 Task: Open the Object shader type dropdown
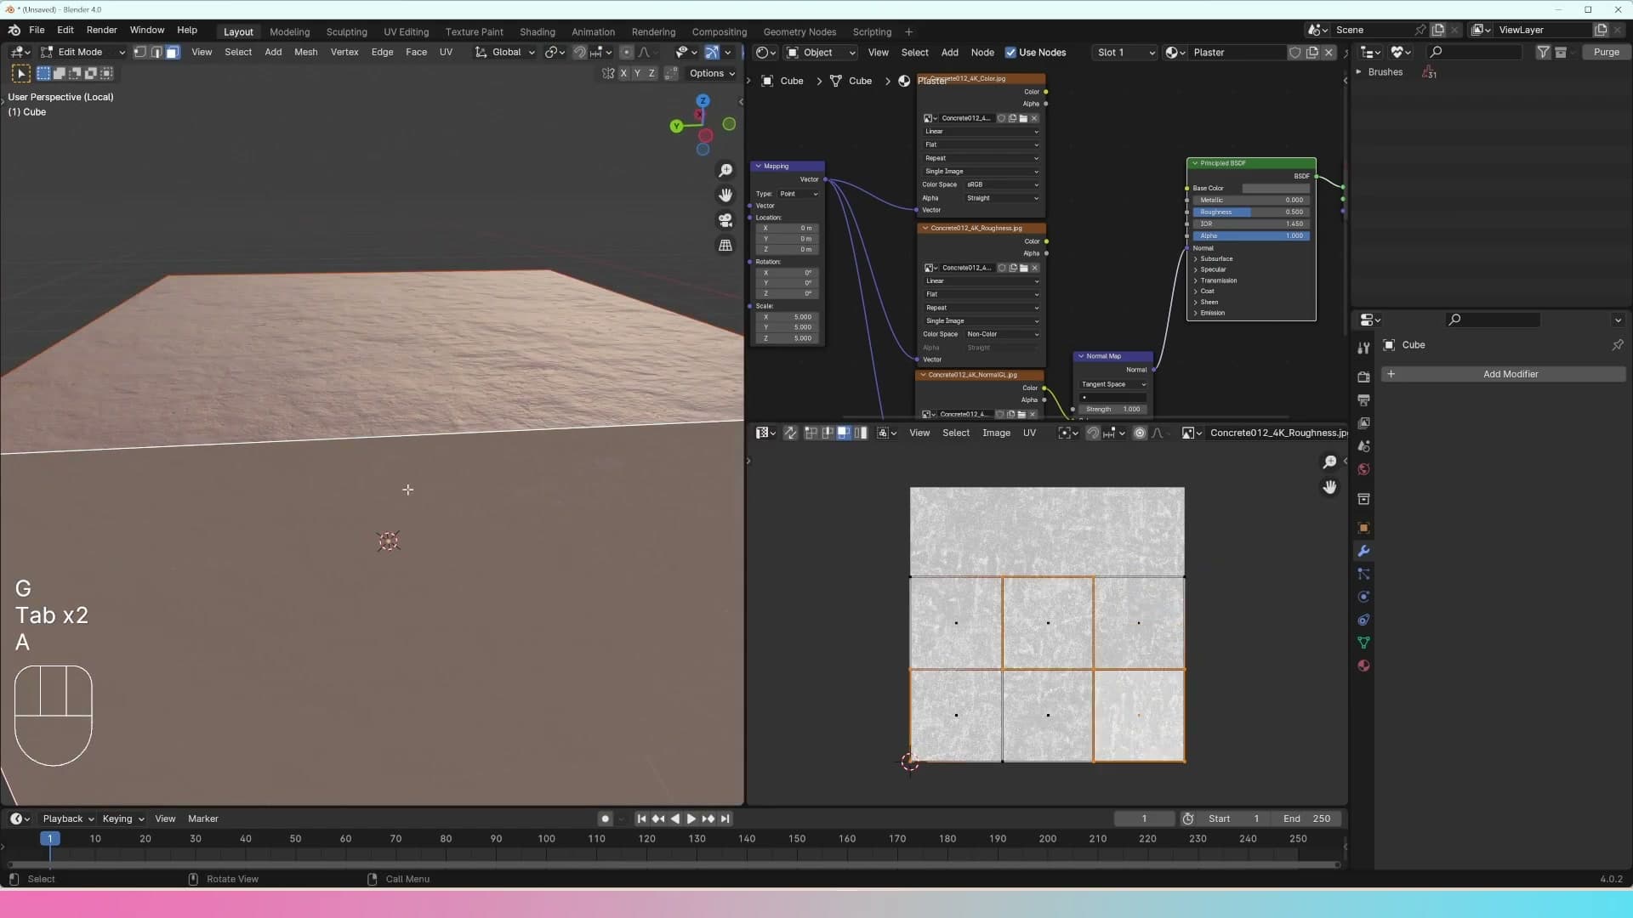(820, 53)
